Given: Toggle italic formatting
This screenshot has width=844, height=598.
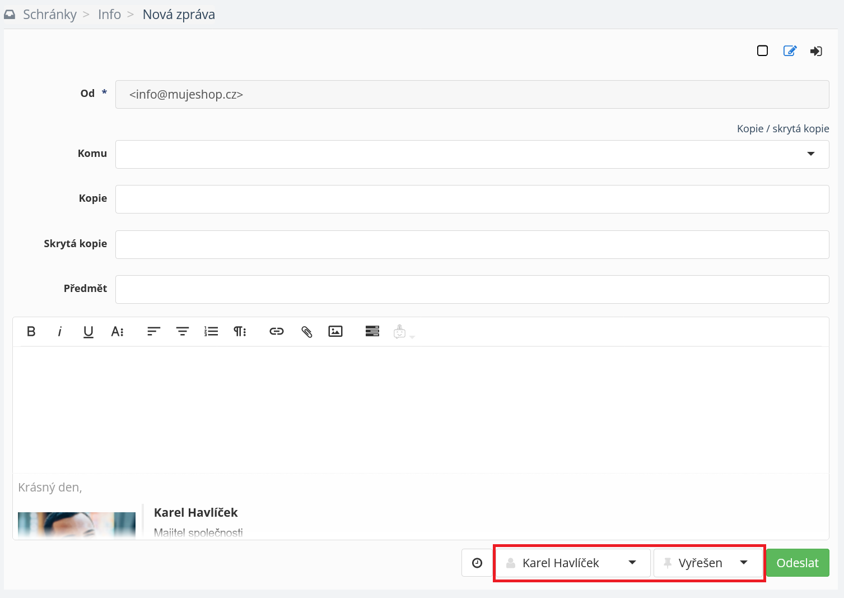Looking at the screenshot, I should click(59, 331).
